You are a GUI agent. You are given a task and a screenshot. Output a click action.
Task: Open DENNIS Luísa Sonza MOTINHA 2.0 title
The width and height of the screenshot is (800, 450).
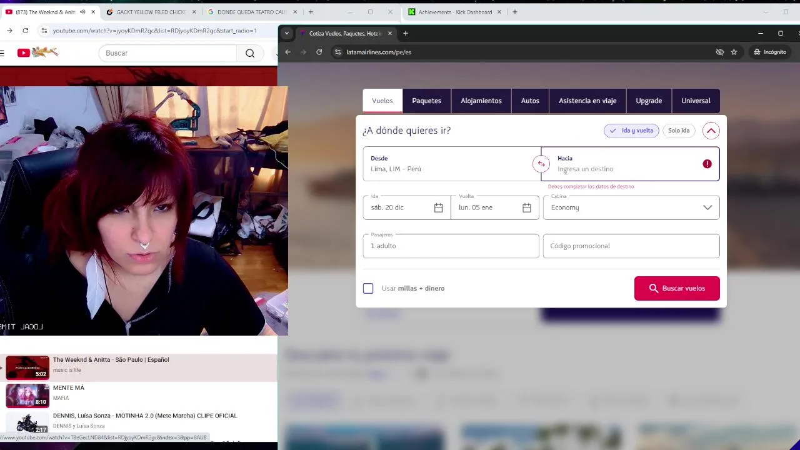(x=145, y=416)
